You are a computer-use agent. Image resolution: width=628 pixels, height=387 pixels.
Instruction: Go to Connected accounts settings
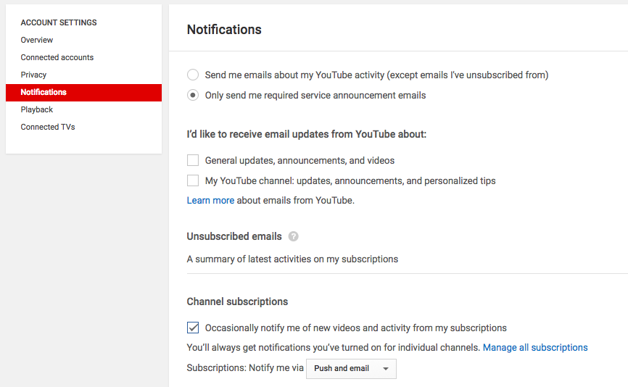[x=57, y=57]
